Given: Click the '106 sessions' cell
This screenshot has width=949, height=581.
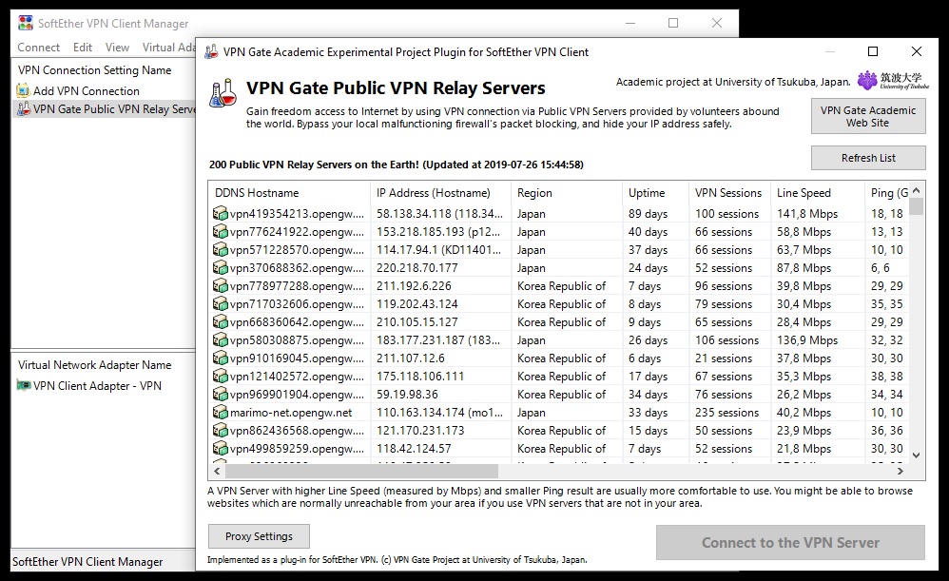Looking at the screenshot, I should point(726,340).
